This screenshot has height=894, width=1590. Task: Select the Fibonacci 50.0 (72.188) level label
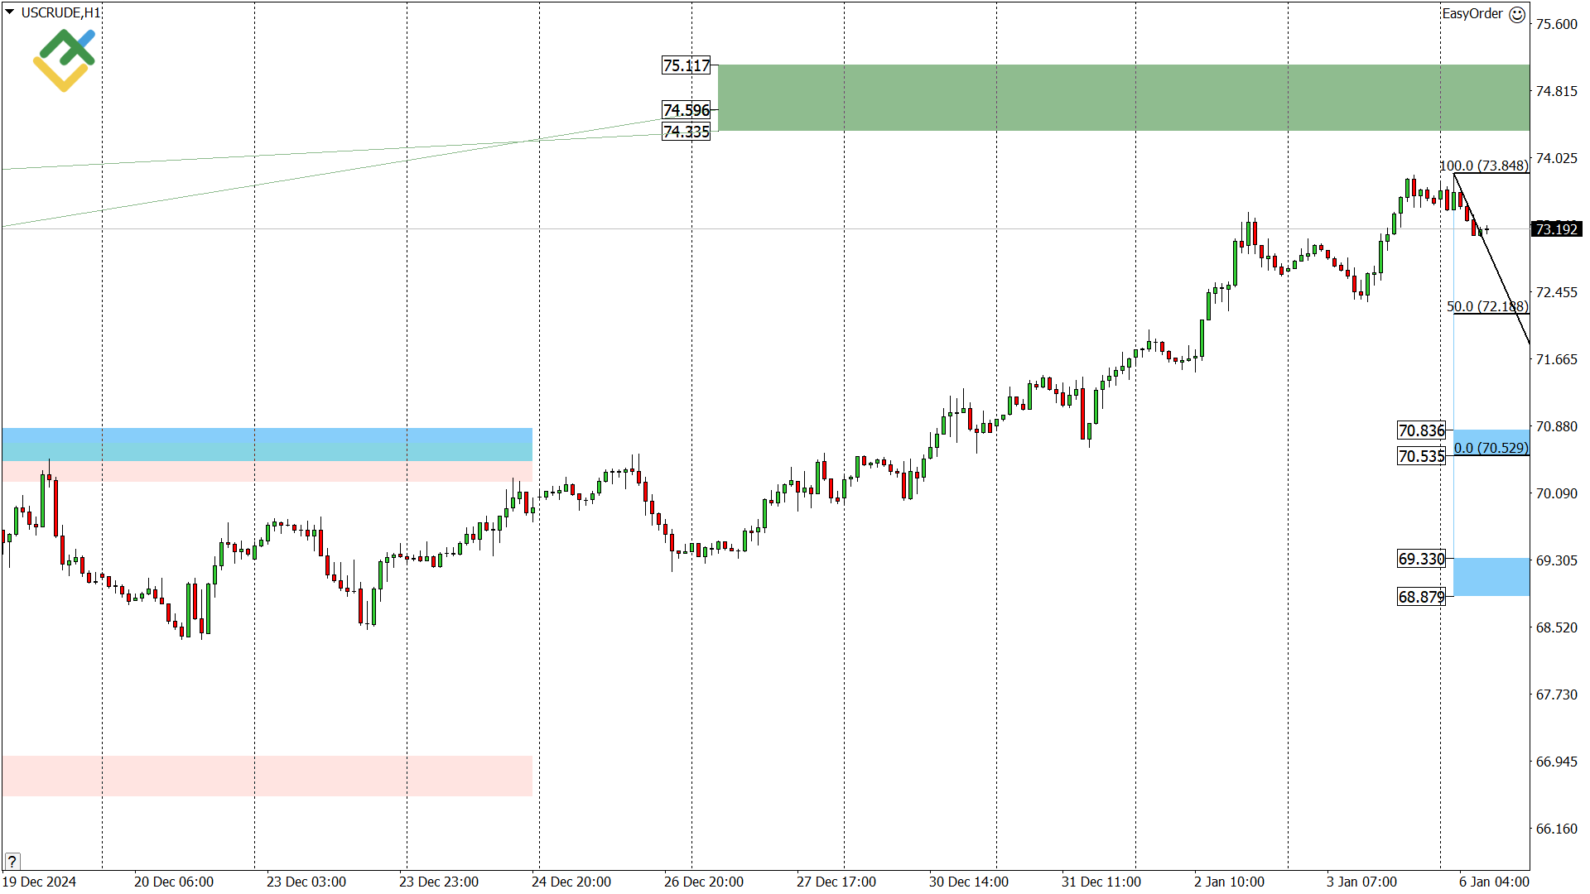tap(1487, 306)
